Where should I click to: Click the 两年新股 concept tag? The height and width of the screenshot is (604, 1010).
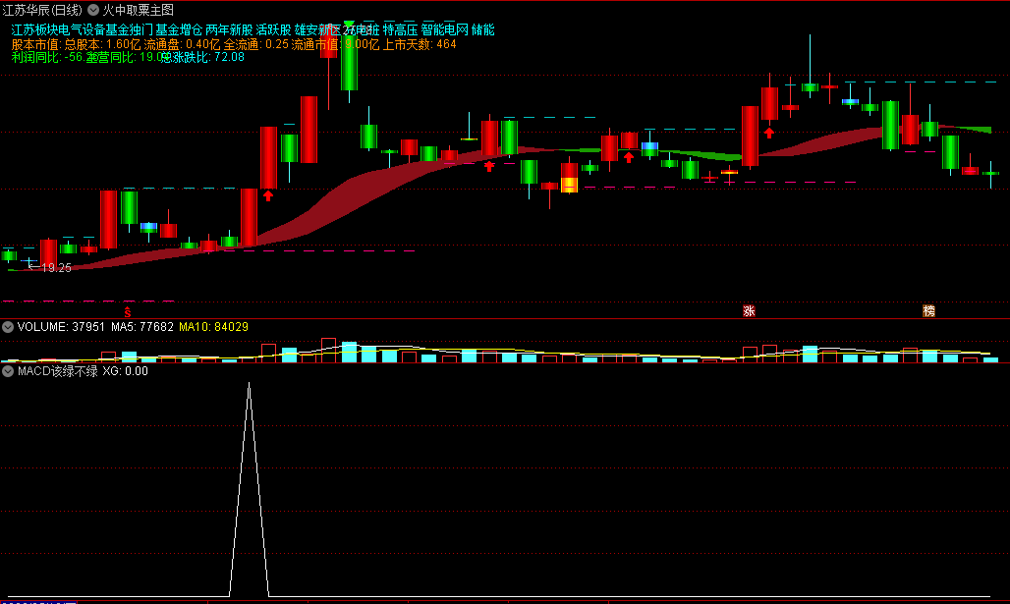coord(229,29)
